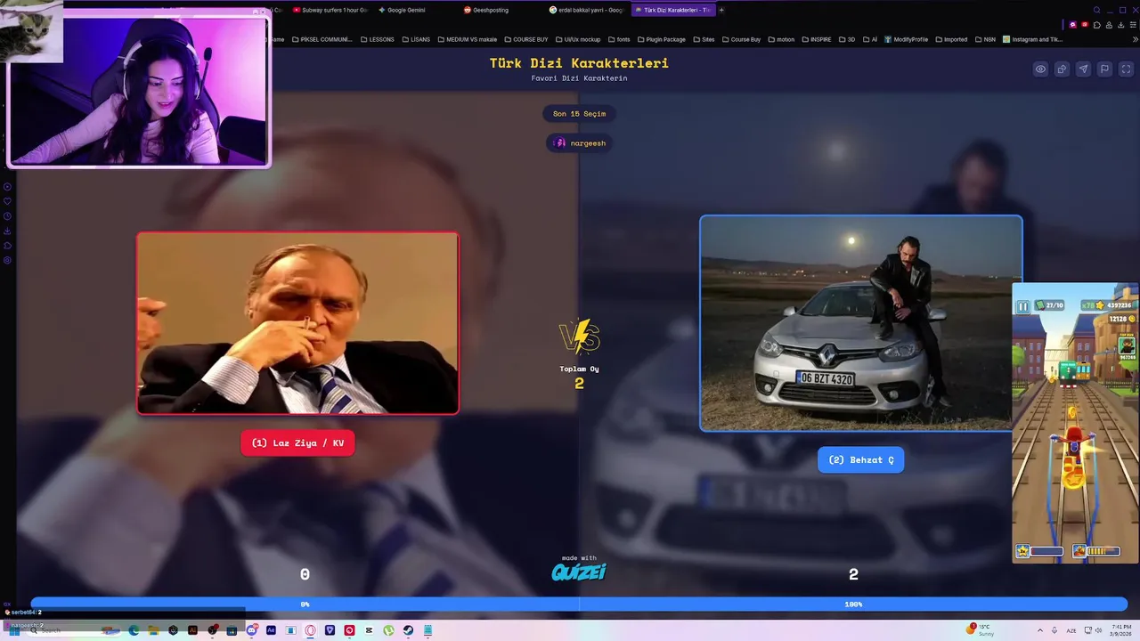Expand bookmarks bar overflow chevron

(1136, 39)
